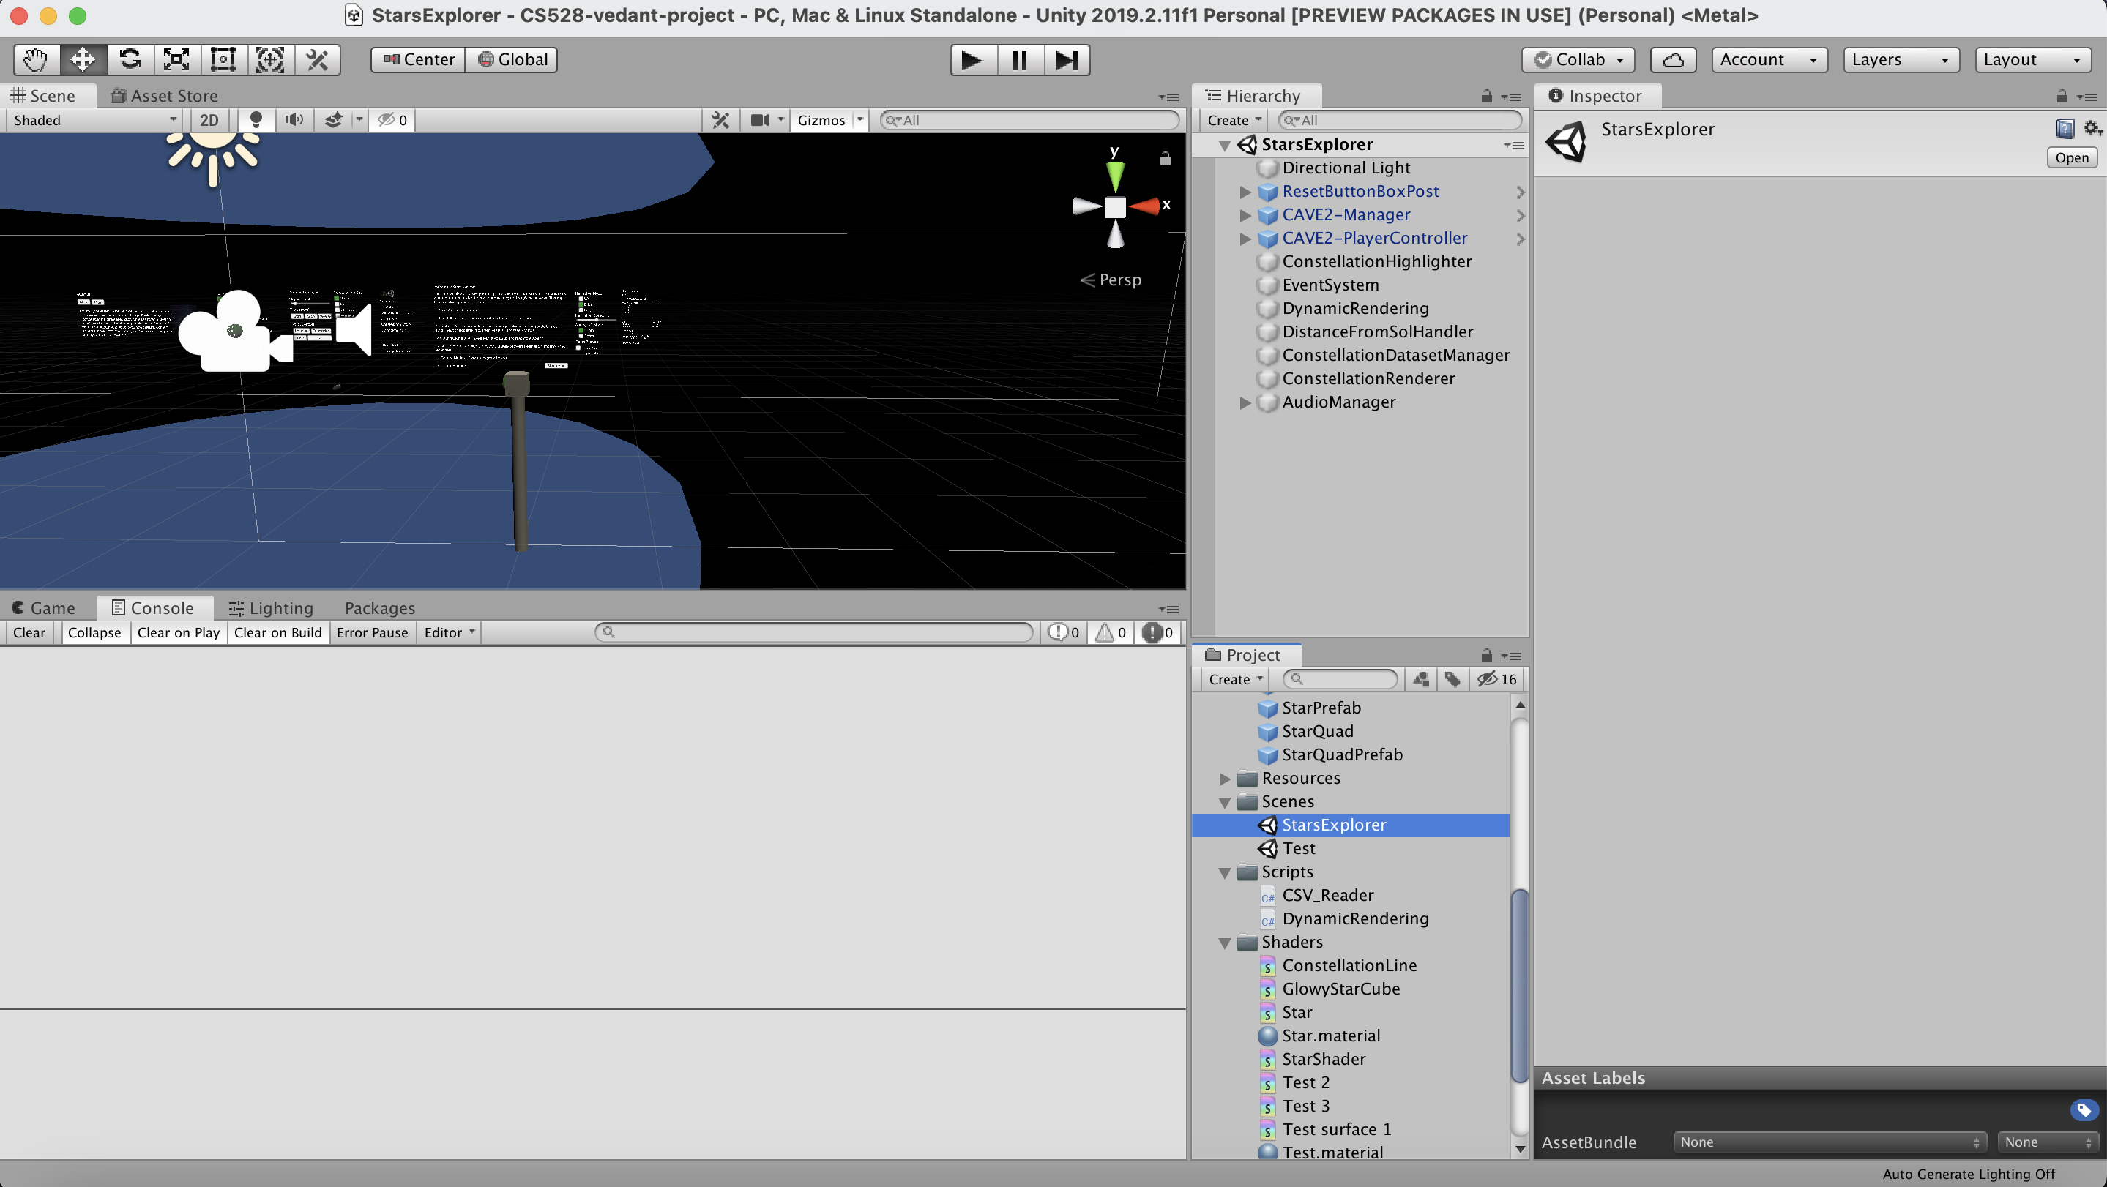Select the Hand tool in toolbar
This screenshot has height=1187, width=2107.
[x=36, y=60]
